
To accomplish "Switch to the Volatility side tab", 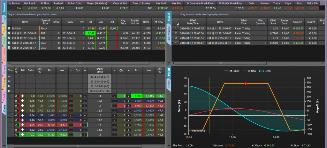I will pos(4,96).
